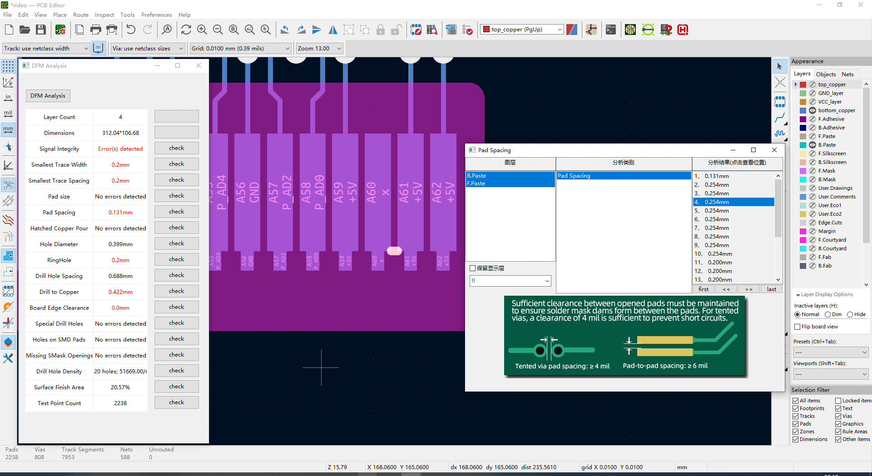Open the Inspect menu

pyautogui.click(x=104, y=15)
